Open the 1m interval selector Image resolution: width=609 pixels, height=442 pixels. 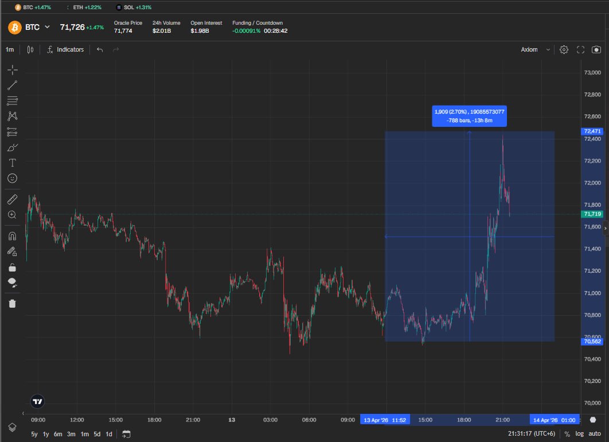pos(10,49)
